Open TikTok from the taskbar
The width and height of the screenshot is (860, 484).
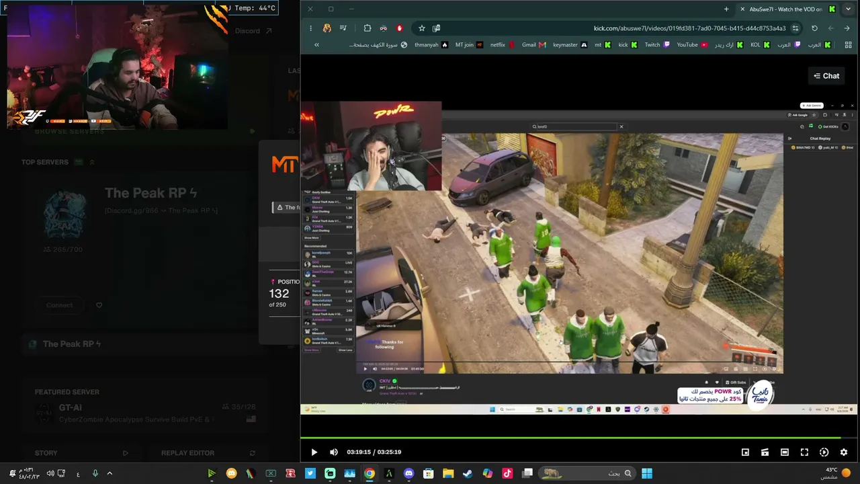tap(507, 474)
